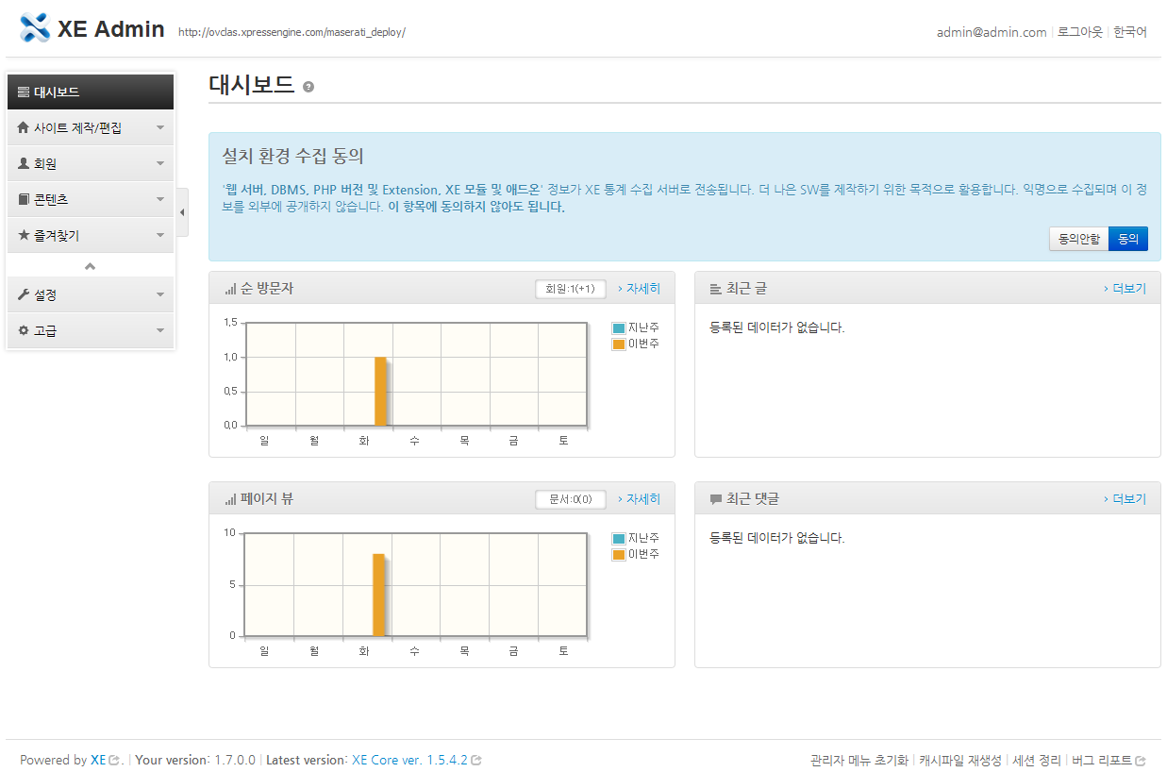Screen dimensions: 1167x772
Task: Collapse the sidebar using the upward arrow
Action: pyautogui.click(x=90, y=266)
